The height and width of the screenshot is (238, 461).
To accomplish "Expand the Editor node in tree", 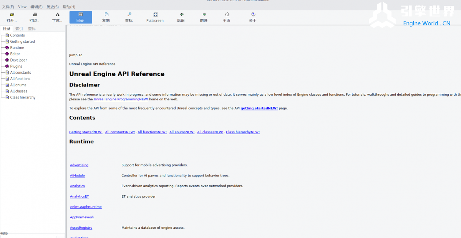I will click(7, 54).
